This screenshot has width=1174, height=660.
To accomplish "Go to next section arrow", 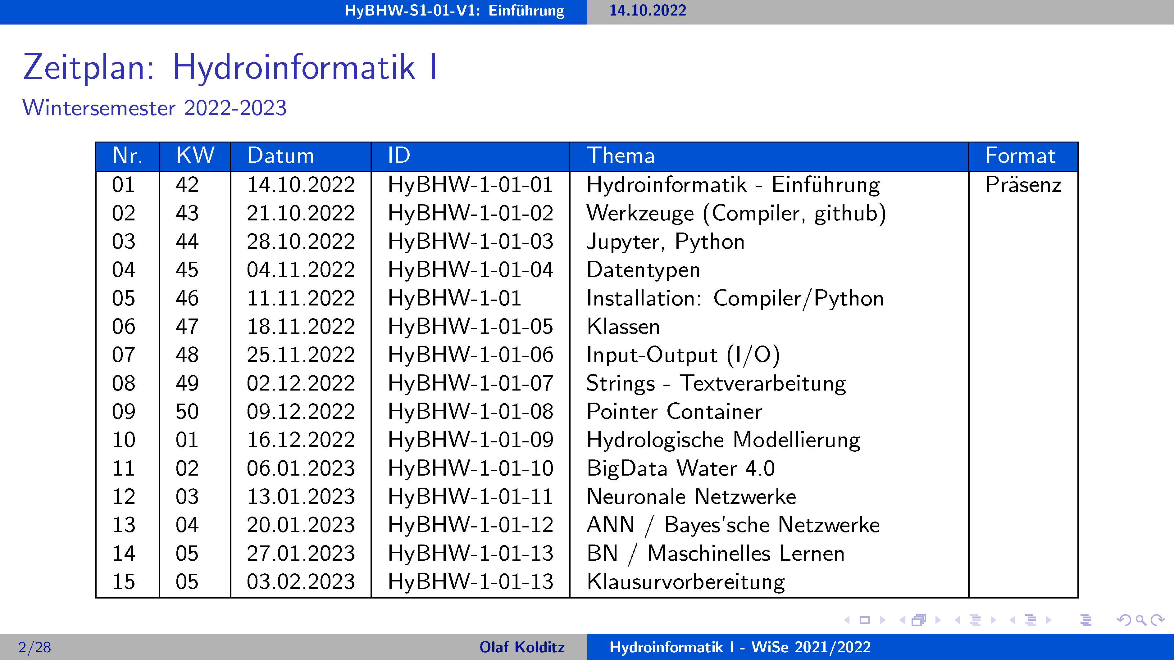I will tap(1049, 620).
